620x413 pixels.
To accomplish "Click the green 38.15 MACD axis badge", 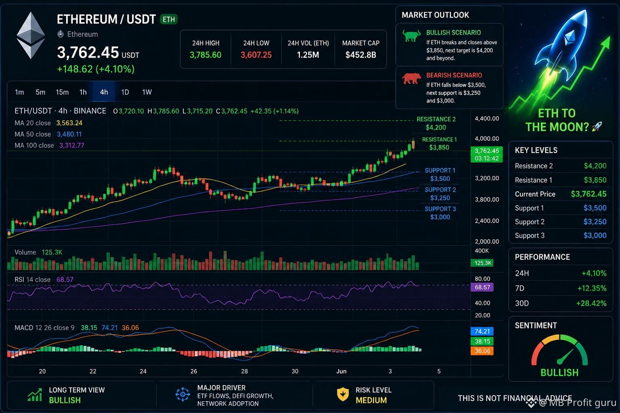I will [482, 341].
